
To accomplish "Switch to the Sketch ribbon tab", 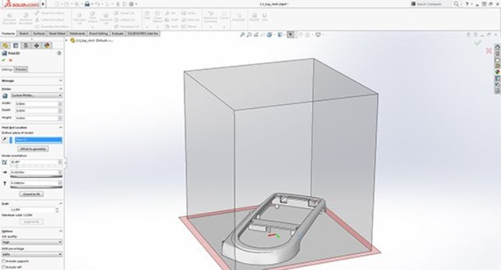I will [x=24, y=34].
